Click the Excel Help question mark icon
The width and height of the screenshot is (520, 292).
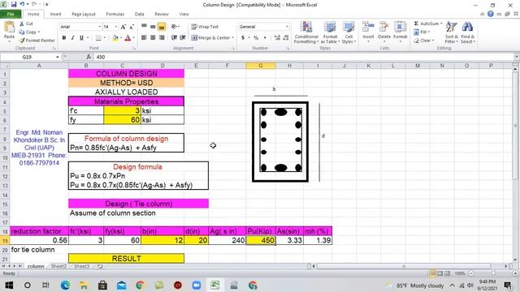point(491,14)
